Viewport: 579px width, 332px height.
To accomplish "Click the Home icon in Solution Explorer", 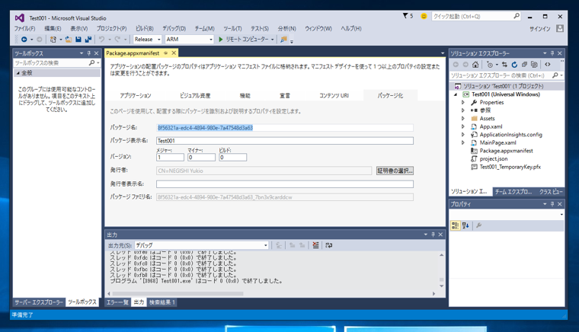I will pyautogui.click(x=475, y=65).
